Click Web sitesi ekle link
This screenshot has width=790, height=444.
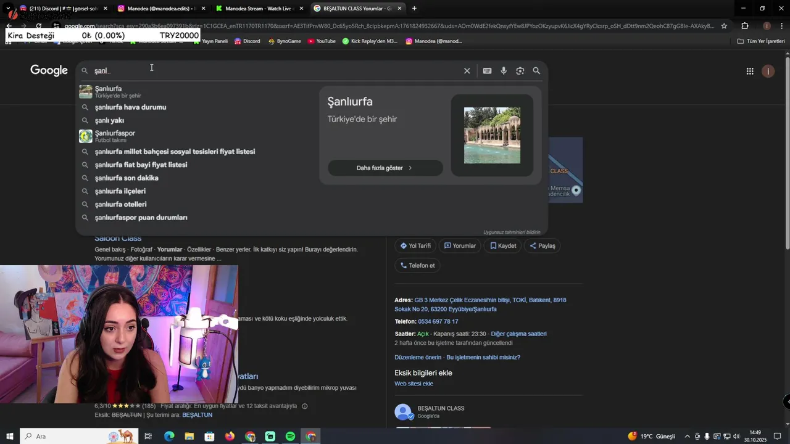click(414, 384)
